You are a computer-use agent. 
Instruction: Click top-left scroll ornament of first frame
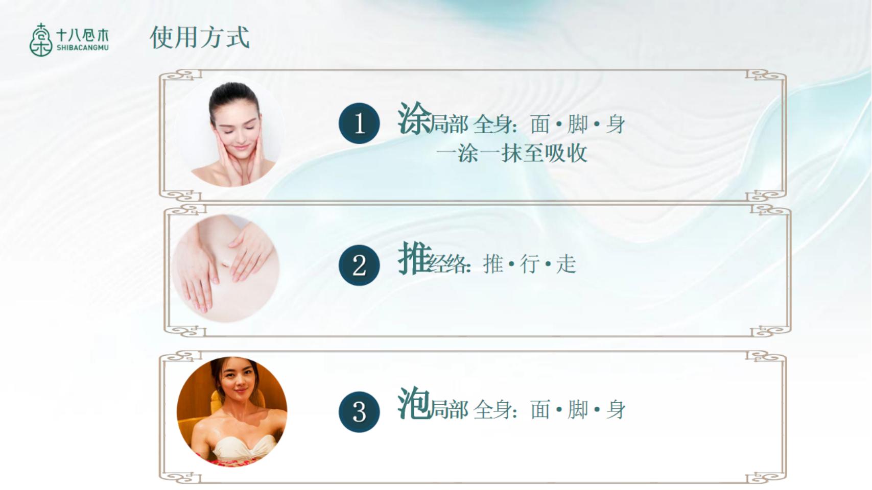[x=179, y=76]
